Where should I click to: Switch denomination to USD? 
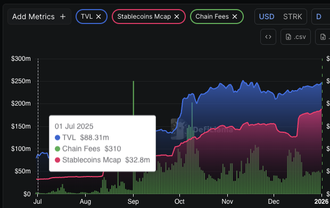(267, 17)
